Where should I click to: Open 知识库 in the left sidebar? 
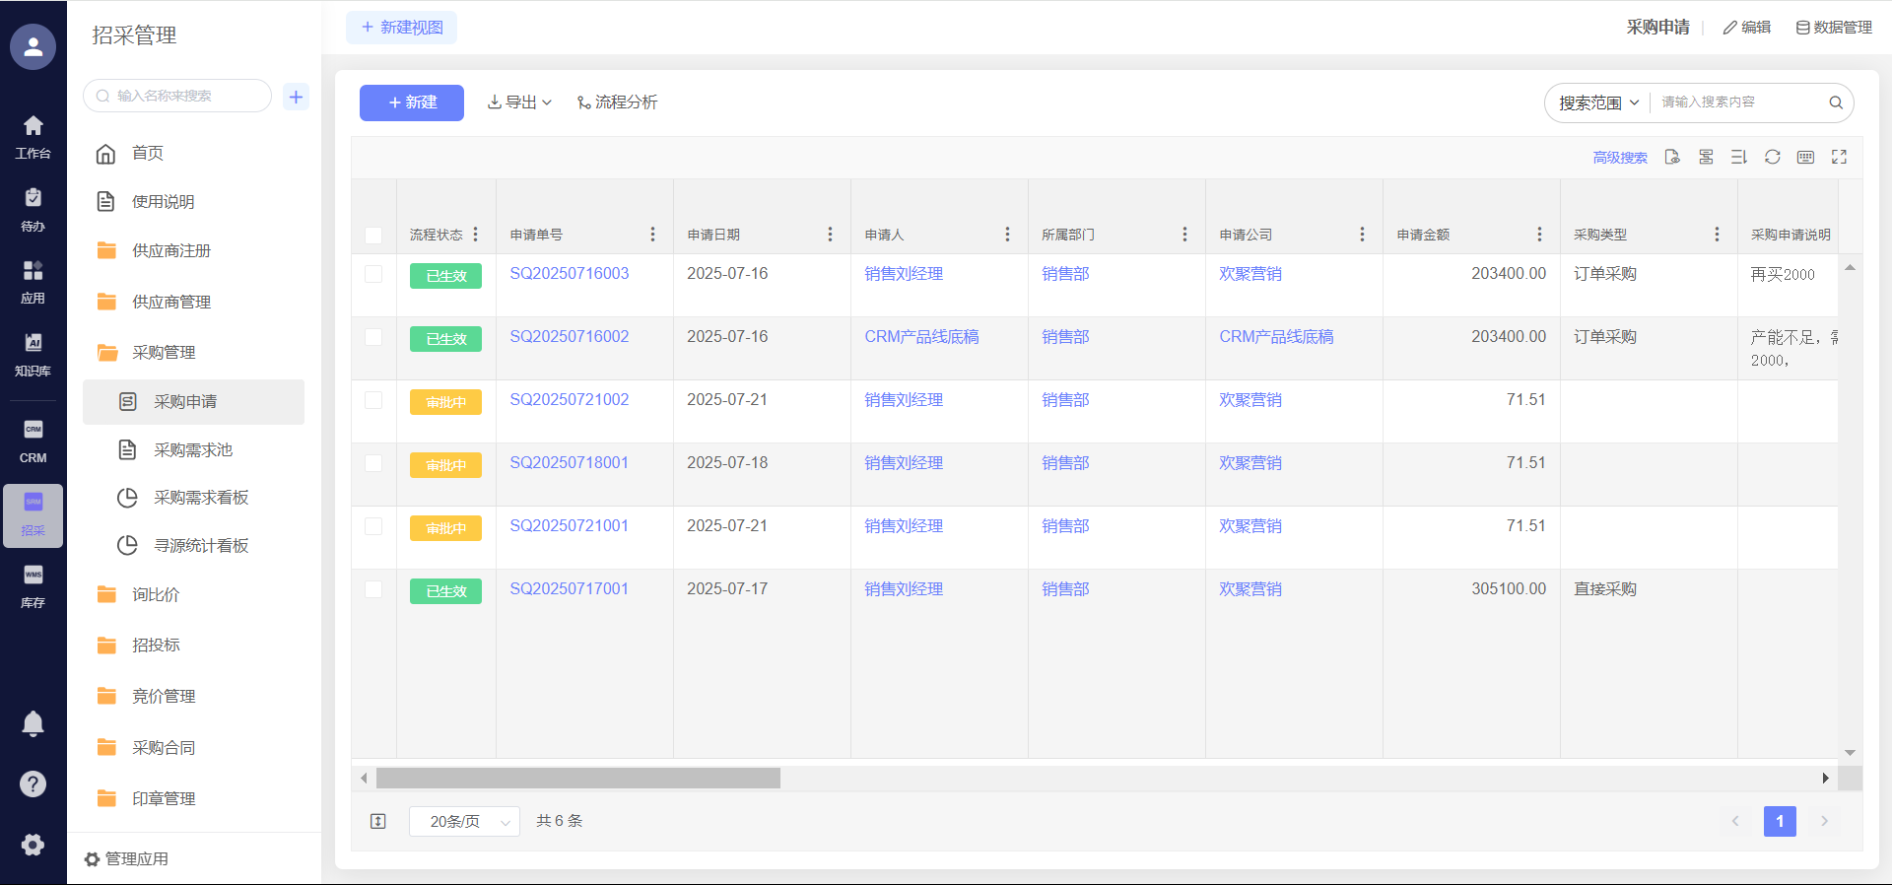pyautogui.click(x=33, y=354)
